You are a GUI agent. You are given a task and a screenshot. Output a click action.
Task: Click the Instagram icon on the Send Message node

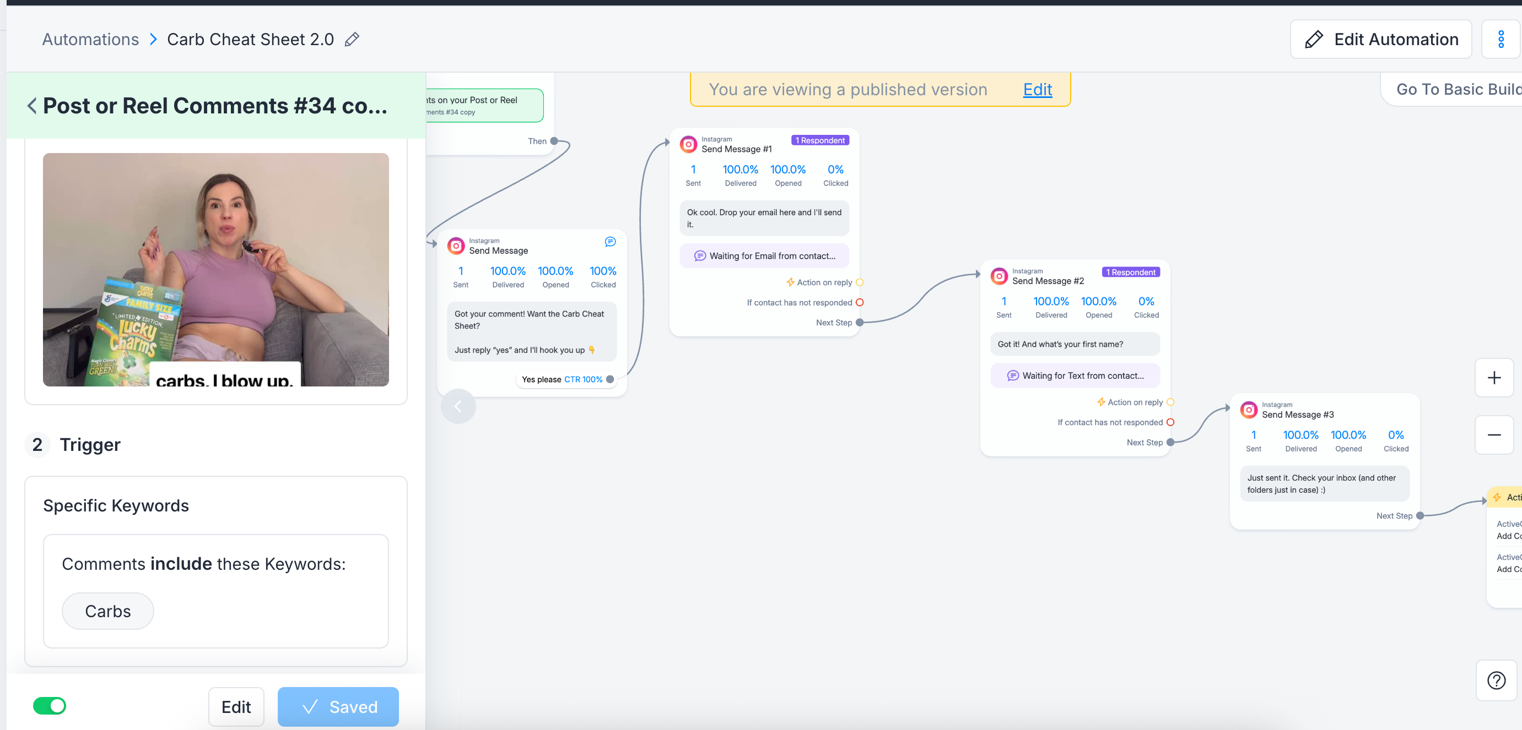coord(456,246)
